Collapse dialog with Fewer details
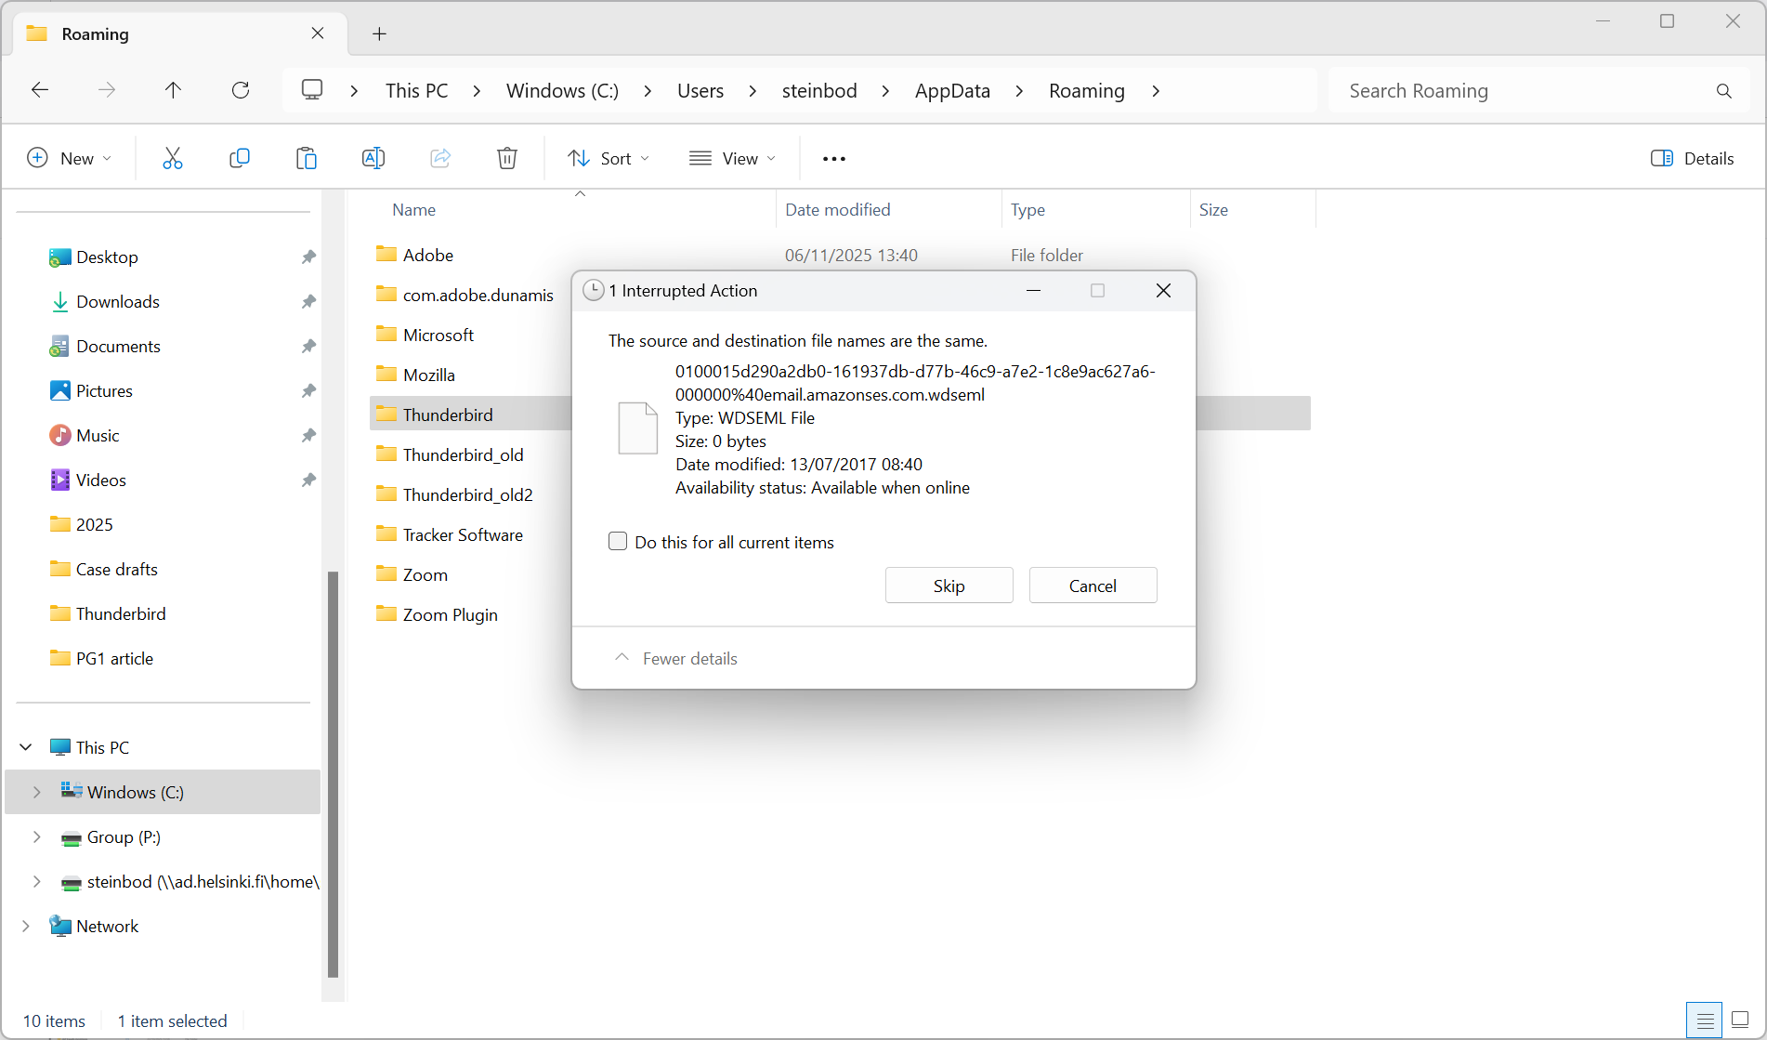 pos(676,658)
